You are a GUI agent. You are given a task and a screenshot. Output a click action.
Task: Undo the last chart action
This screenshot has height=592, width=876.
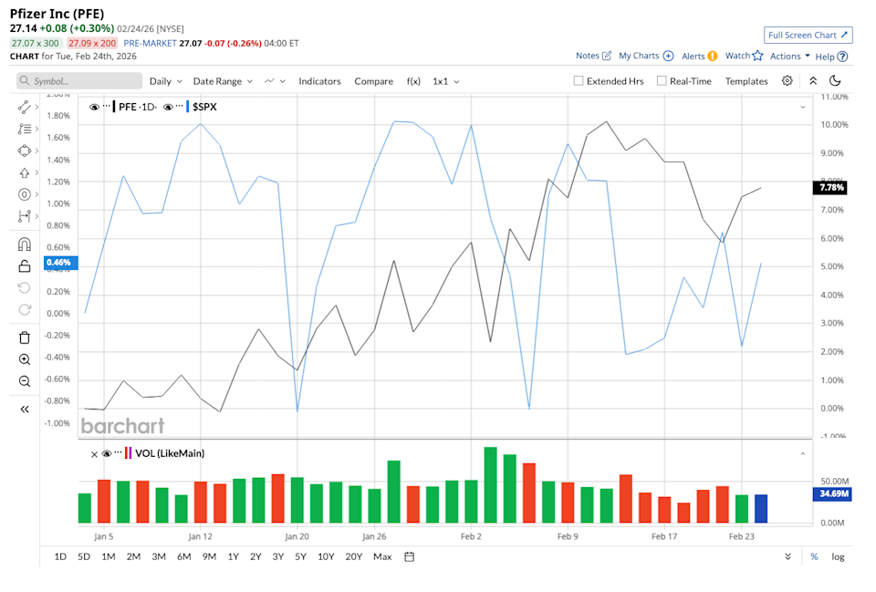click(x=25, y=290)
